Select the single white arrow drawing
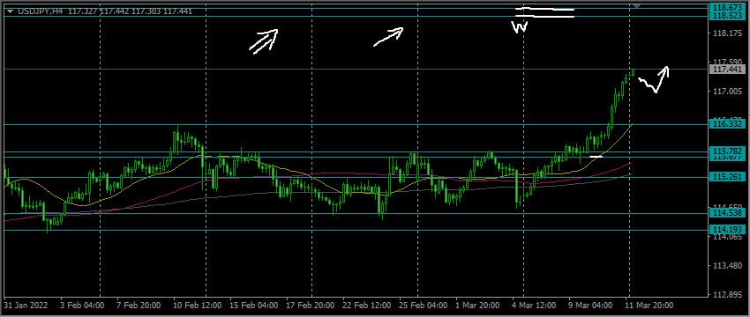Image resolution: width=750 pixels, height=317 pixels. tap(388, 37)
